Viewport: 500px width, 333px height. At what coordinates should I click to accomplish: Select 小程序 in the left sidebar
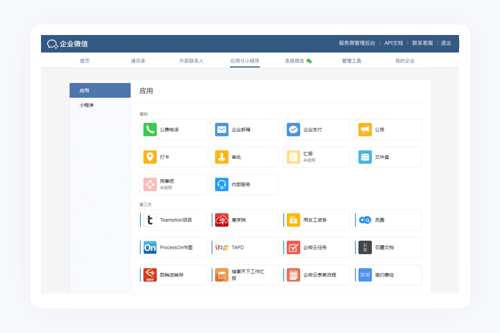click(x=100, y=105)
